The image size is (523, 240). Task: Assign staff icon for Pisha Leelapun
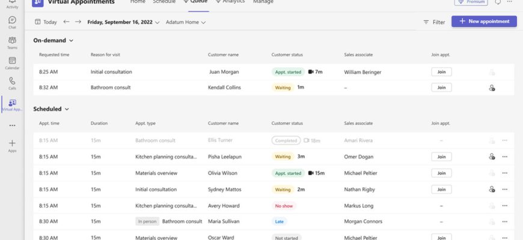pyautogui.click(x=492, y=157)
